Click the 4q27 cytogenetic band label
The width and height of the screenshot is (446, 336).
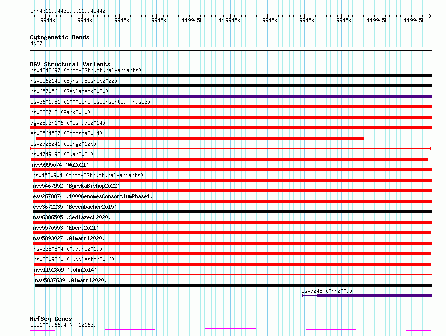click(36, 43)
